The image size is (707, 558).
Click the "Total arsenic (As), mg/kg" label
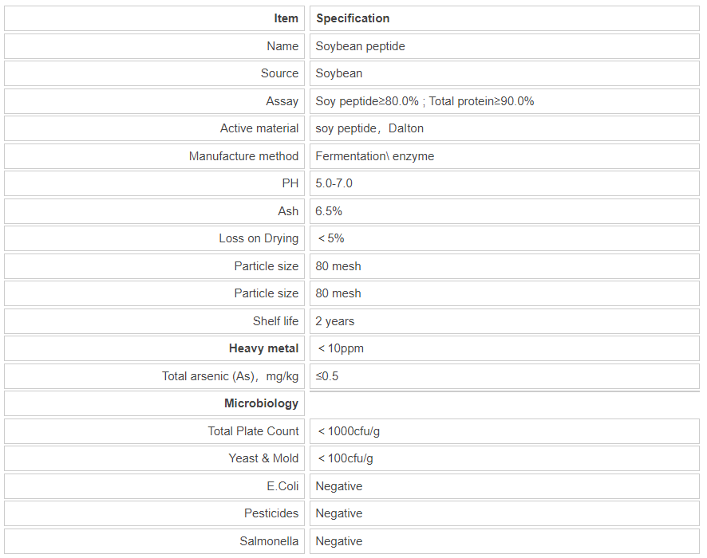(x=230, y=376)
